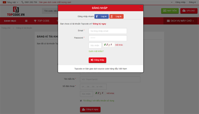Go to Trang chủ breadcrumb
This screenshot has height=114, width=199.
(x=6, y=28)
